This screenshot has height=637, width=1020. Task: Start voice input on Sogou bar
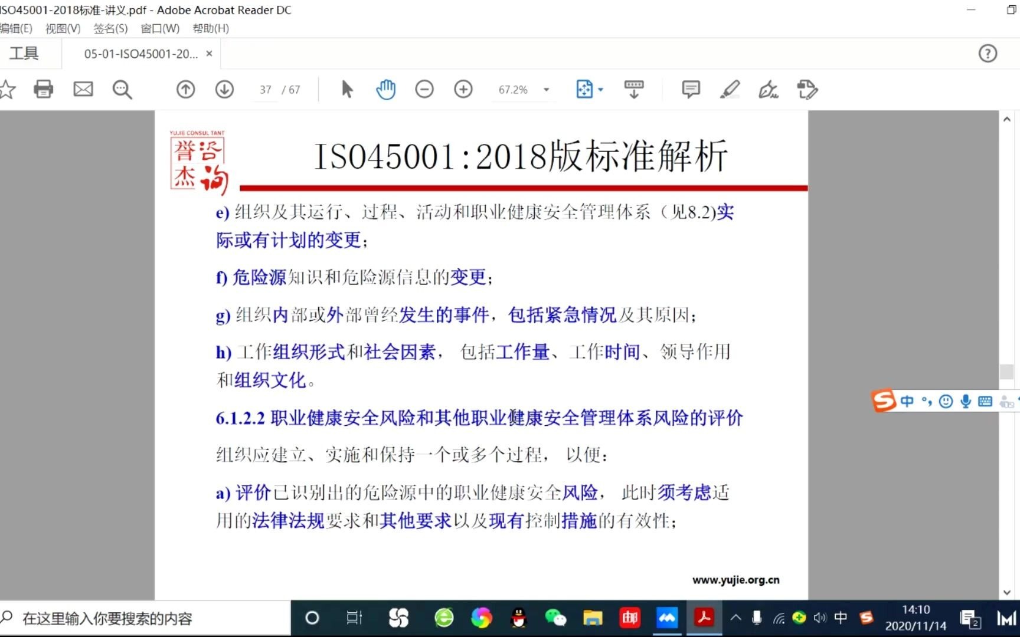[x=966, y=401]
